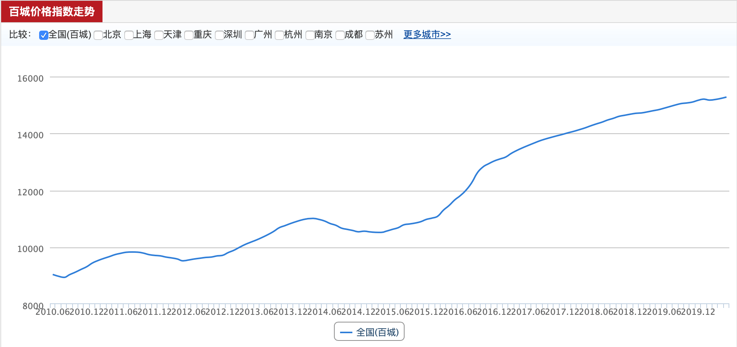Check the 上海 checkbox
Image resolution: width=737 pixels, height=347 pixels.
tap(129, 35)
